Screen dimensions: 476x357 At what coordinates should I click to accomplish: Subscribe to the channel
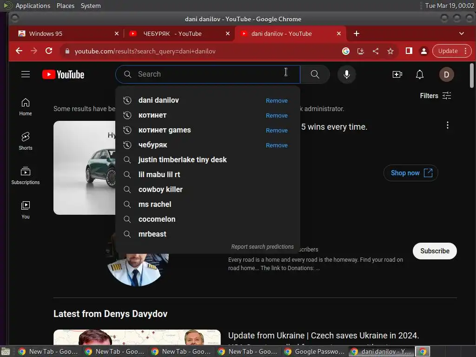click(435, 251)
